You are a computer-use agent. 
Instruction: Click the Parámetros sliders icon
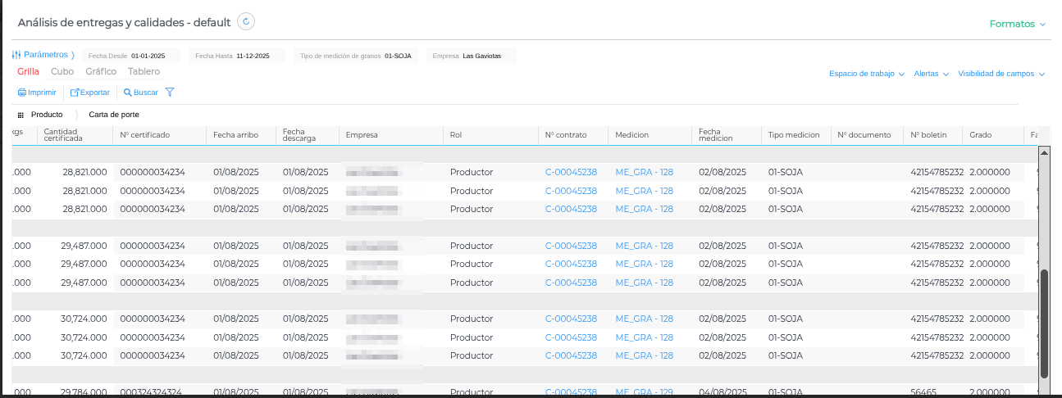click(16, 55)
